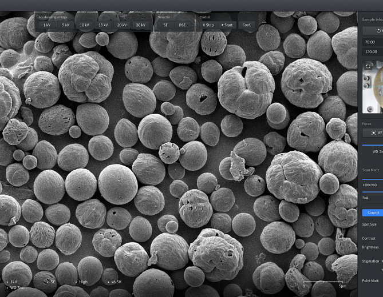
Task: Click the Brightness label
Action: pos(370,247)
